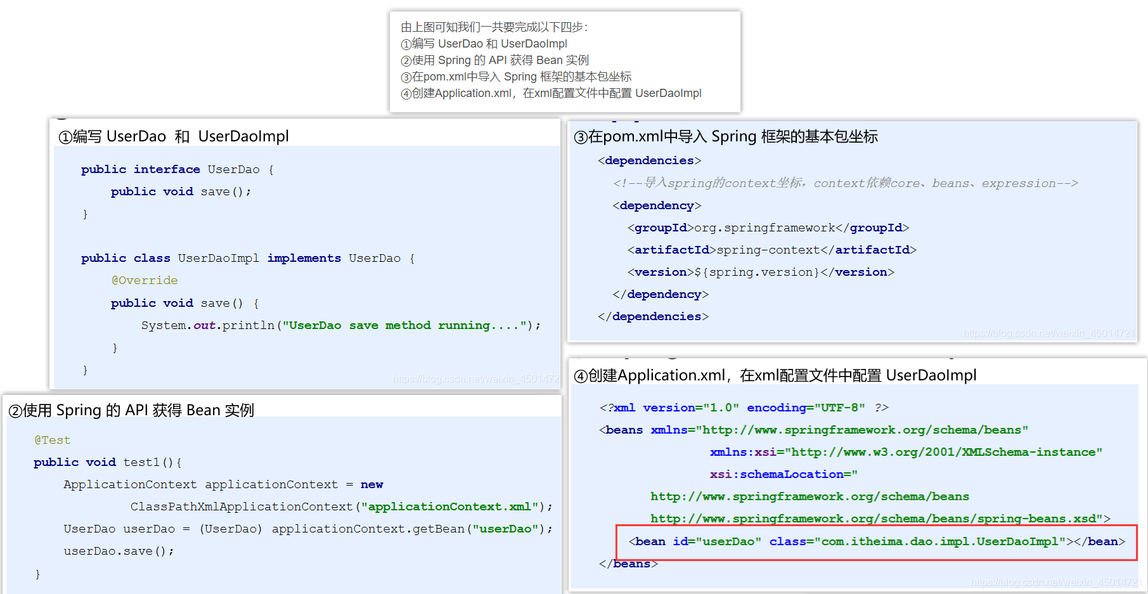Click the 'xsi:schemaLocation="' line
This screenshot has height=594, width=1148.
(784, 474)
